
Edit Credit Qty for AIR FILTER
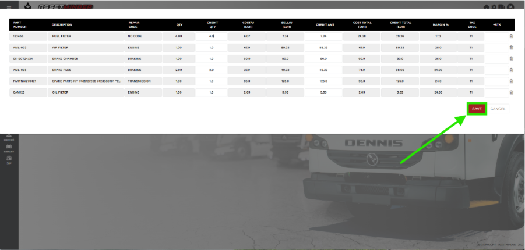[212, 48]
